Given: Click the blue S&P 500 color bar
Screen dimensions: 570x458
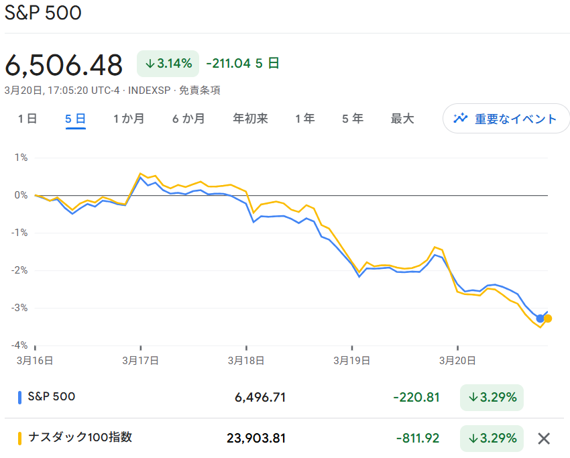Looking at the screenshot, I should point(18,397).
